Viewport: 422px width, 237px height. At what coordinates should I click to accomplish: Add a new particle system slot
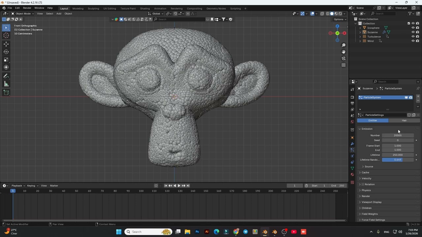418,96
